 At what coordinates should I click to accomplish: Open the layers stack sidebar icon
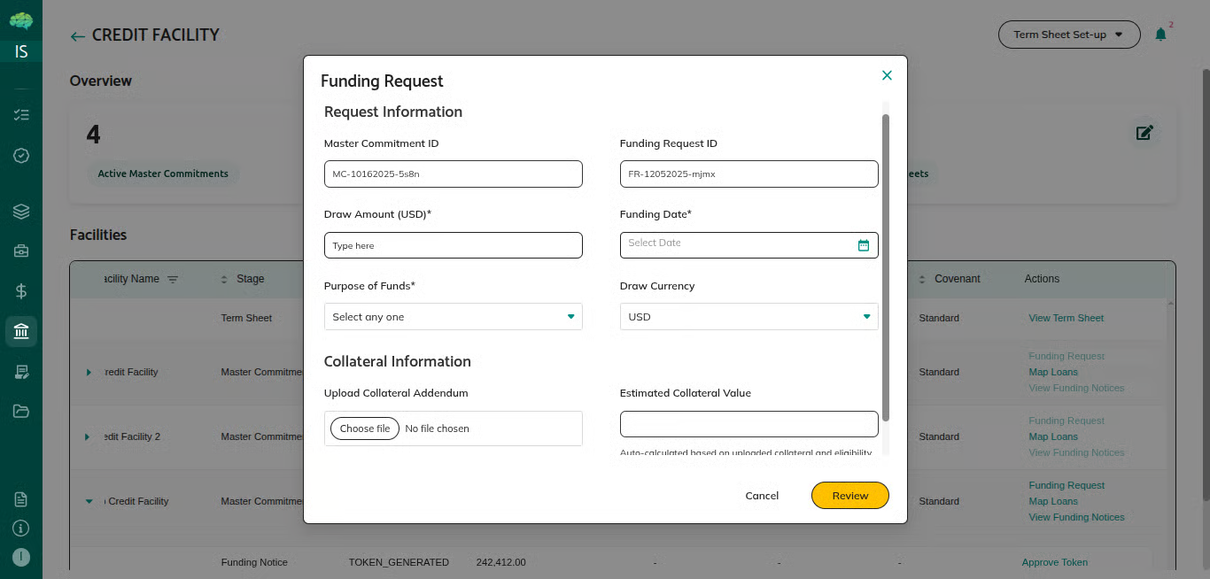pos(21,212)
